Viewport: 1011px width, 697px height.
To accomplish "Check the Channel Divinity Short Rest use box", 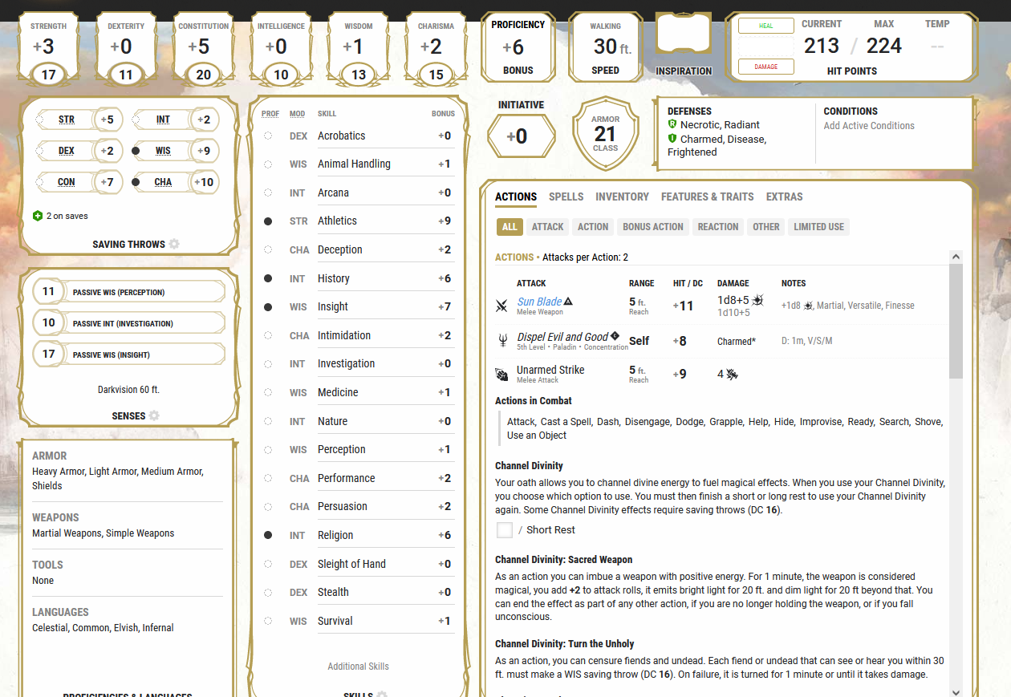I will coord(505,529).
